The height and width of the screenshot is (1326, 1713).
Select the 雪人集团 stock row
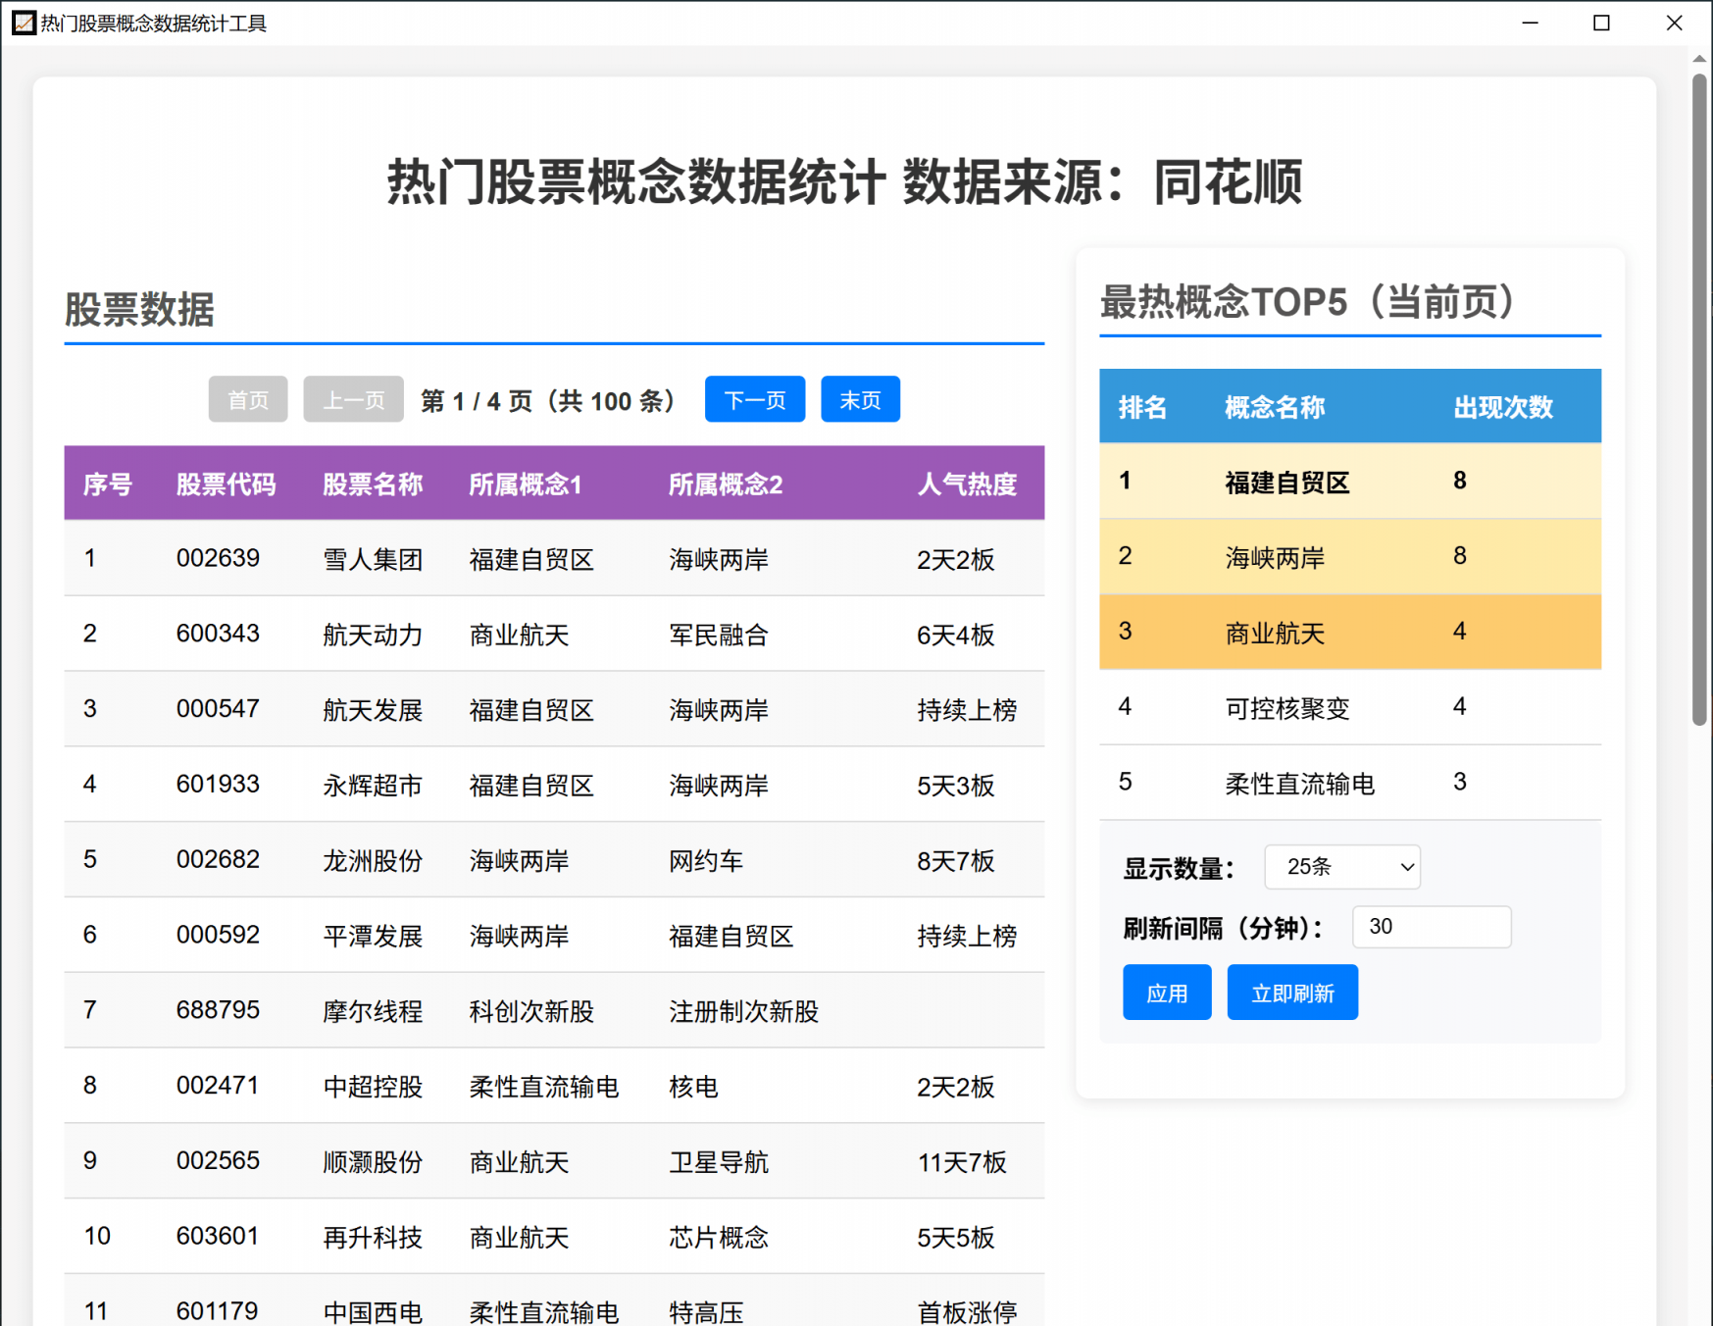(x=373, y=559)
